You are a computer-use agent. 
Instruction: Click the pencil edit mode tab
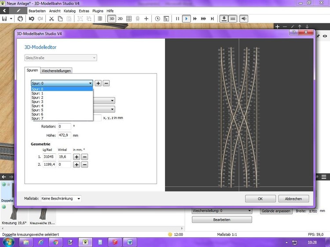[18, 11]
